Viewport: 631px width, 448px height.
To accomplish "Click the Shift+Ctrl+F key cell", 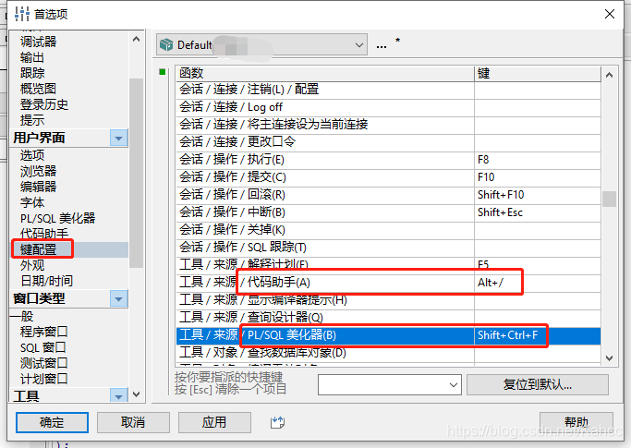I will click(538, 335).
